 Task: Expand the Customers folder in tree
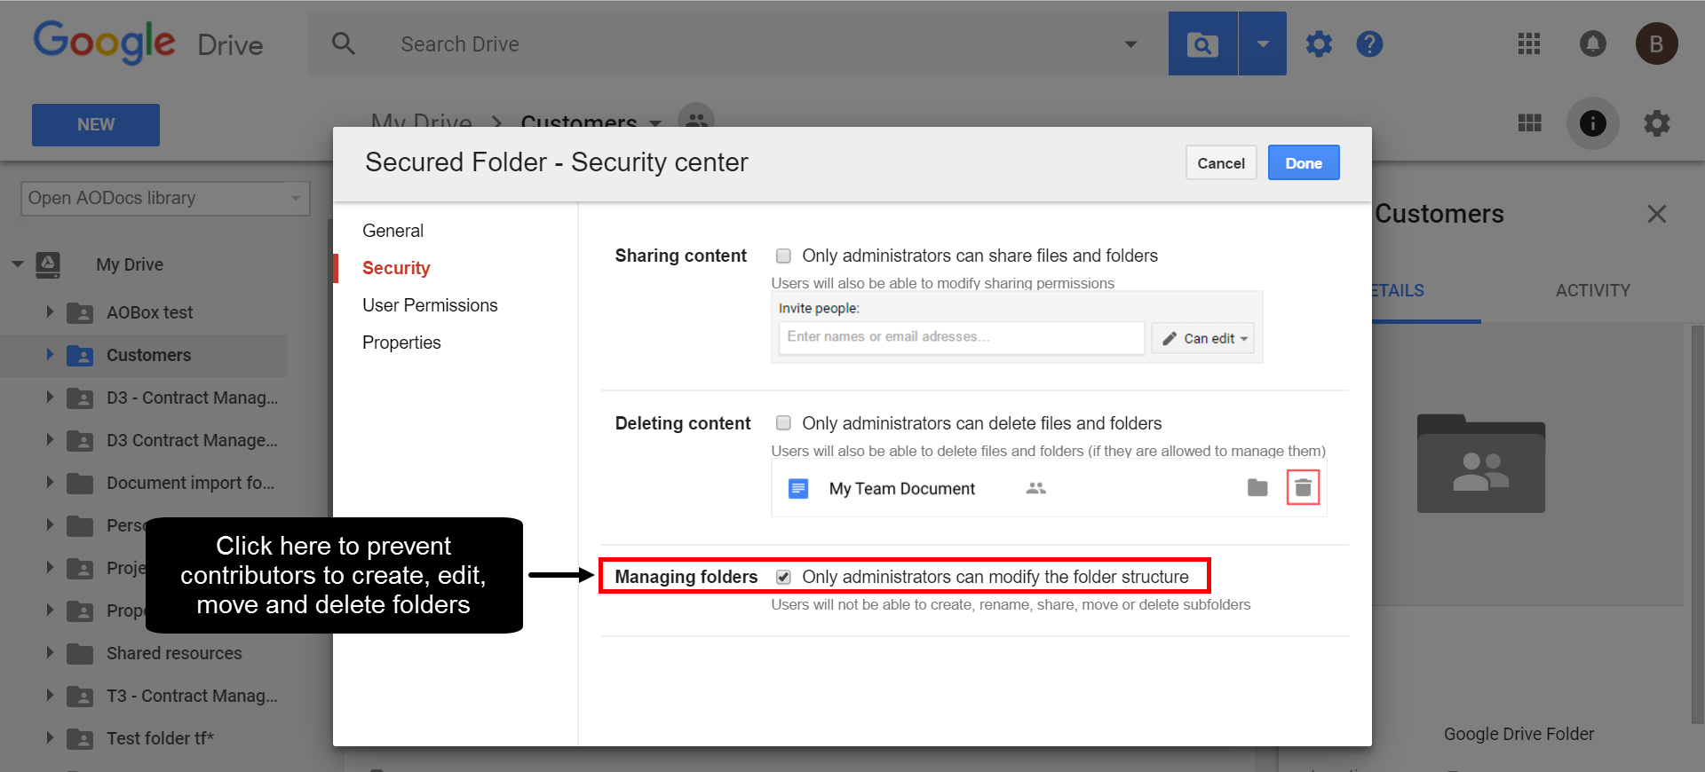tap(50, 355)
